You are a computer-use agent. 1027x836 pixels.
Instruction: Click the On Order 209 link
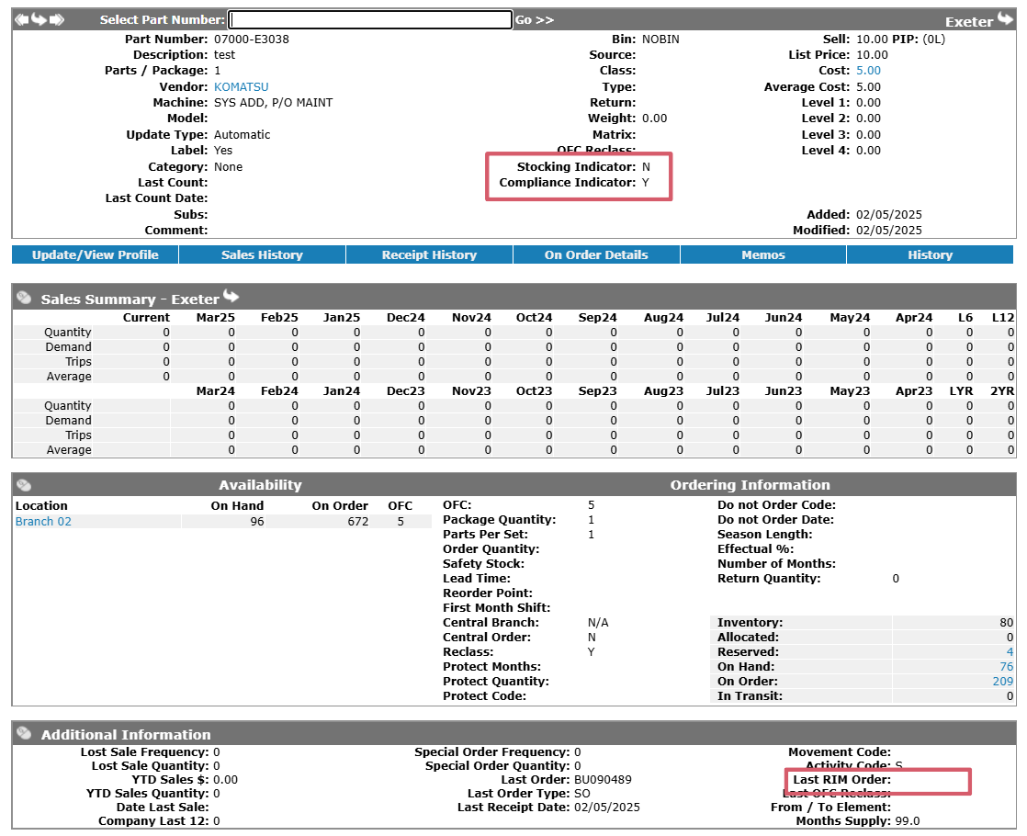(1003, 682)
